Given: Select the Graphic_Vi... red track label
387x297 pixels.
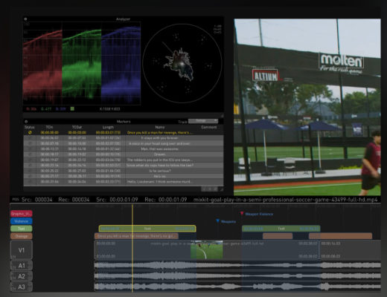Looking at the screenshot, I should point(22,214).
